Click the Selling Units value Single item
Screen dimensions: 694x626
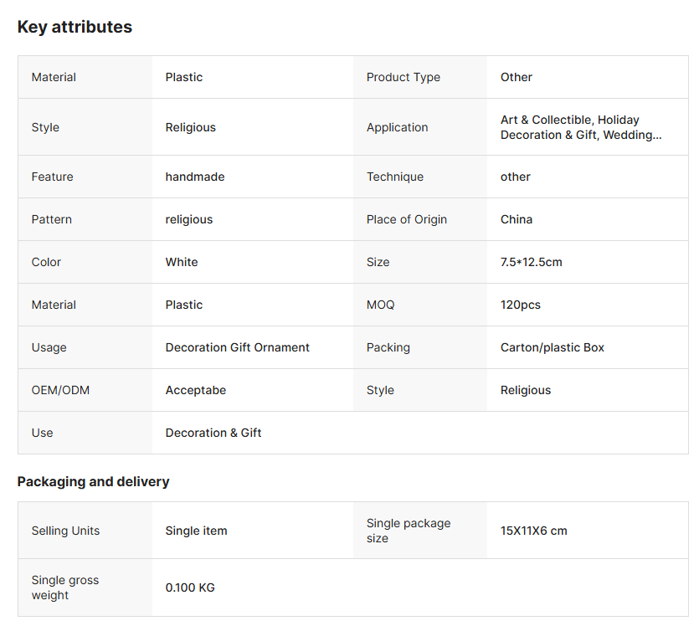[196, 531]
